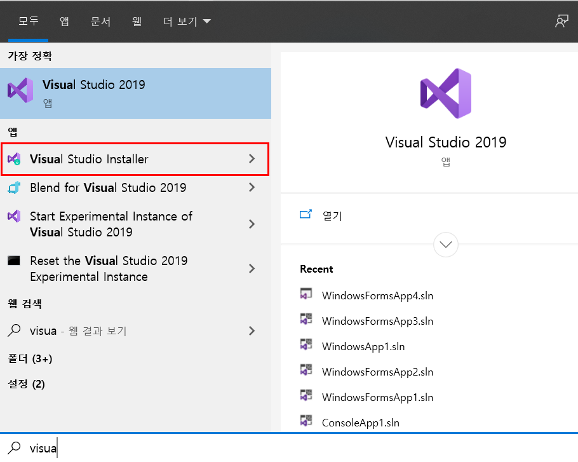The height and width of the screenshot is (462, 578).
Task: Click the WindowsFormsApp4.sln file icon
Action: tap(306, 294)
